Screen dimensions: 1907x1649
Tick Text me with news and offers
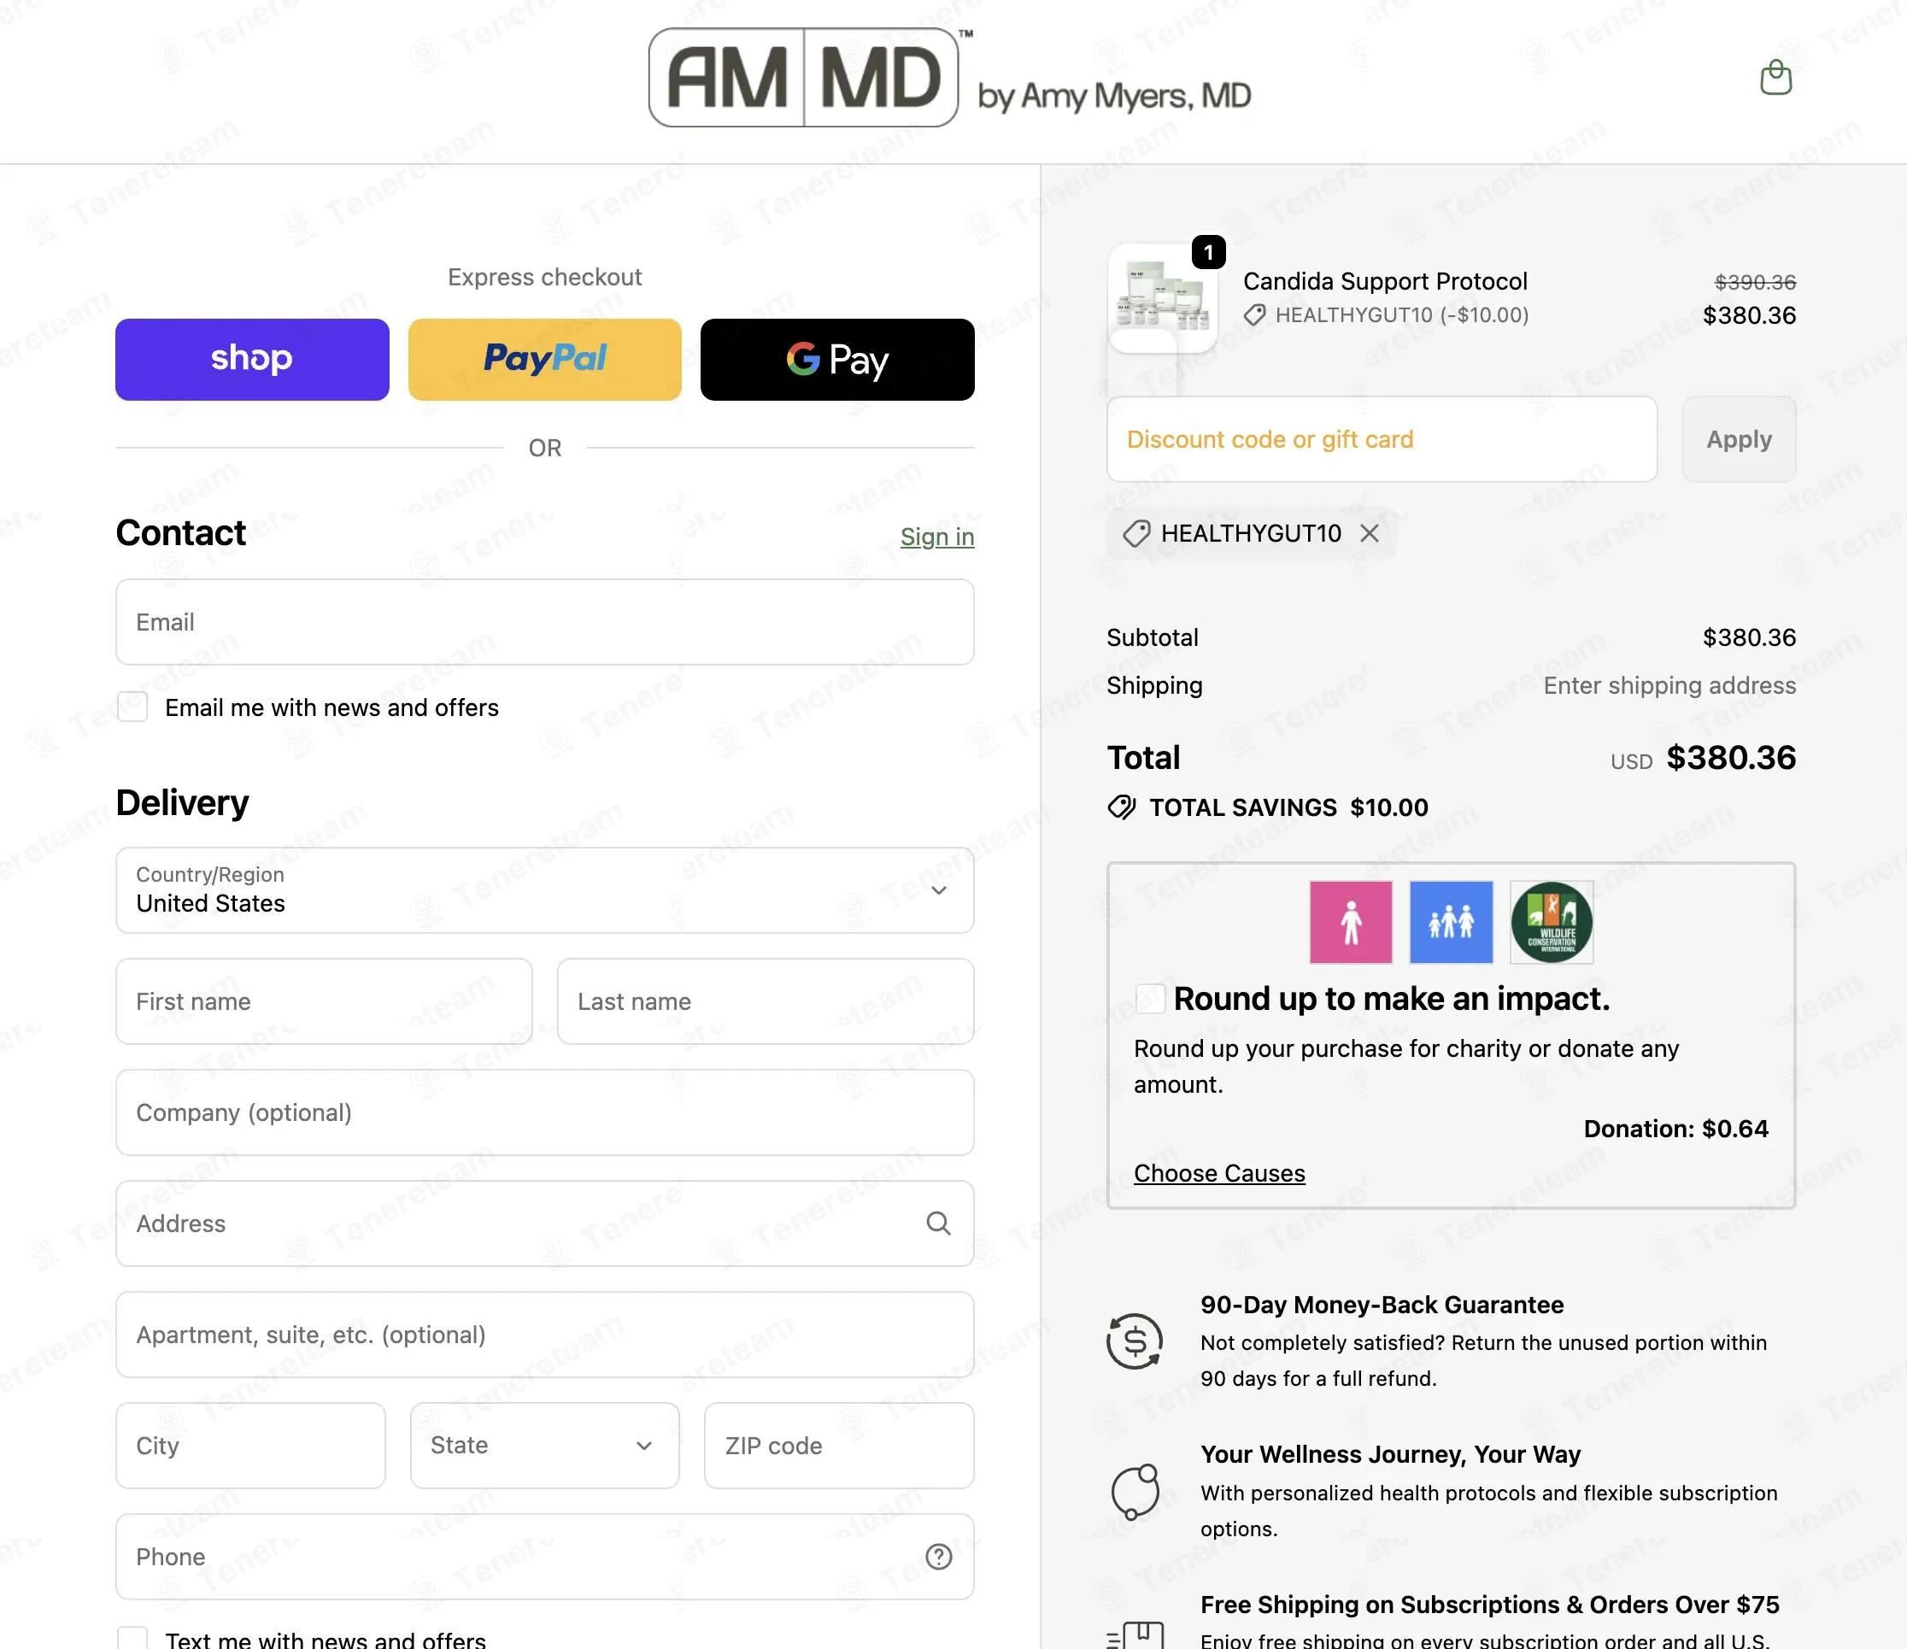[132, 1639]
